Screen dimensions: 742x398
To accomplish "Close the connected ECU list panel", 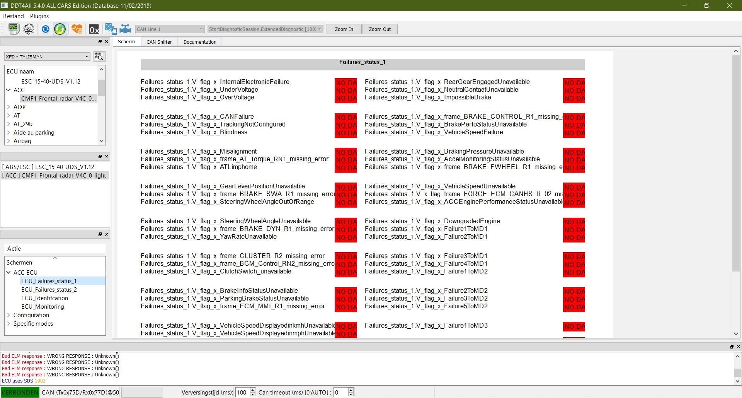I will pyautogui.click(x=107, y=156).
